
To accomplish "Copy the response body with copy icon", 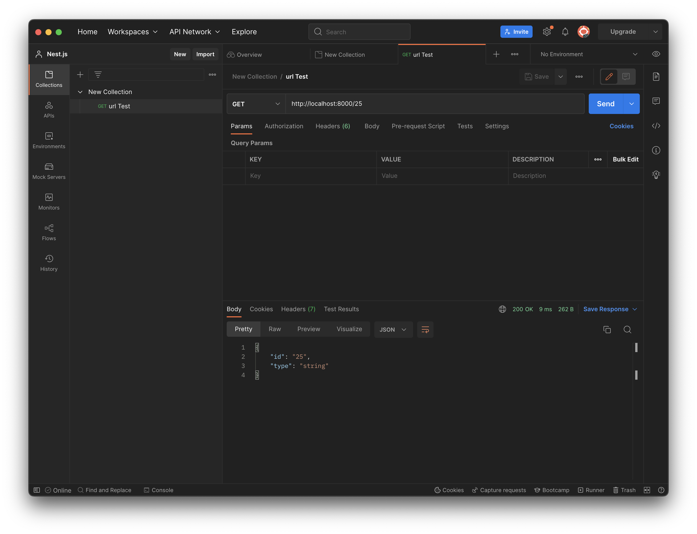I will tap(607, 330).
